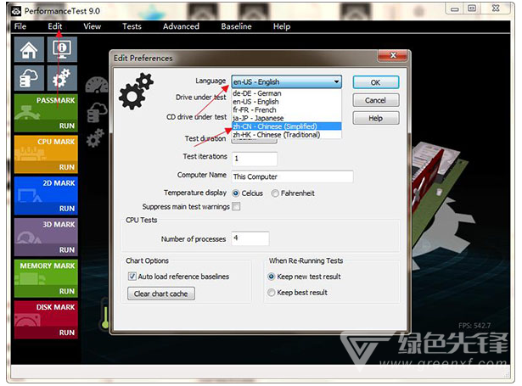522x386 pixels.
Task: Close the Edit Preferences dialog
Action: [x=393, y=55]
